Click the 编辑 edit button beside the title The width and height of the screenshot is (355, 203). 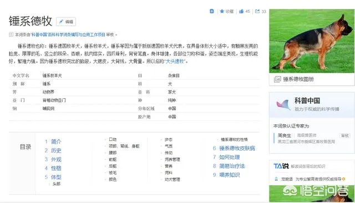point(66,22)
